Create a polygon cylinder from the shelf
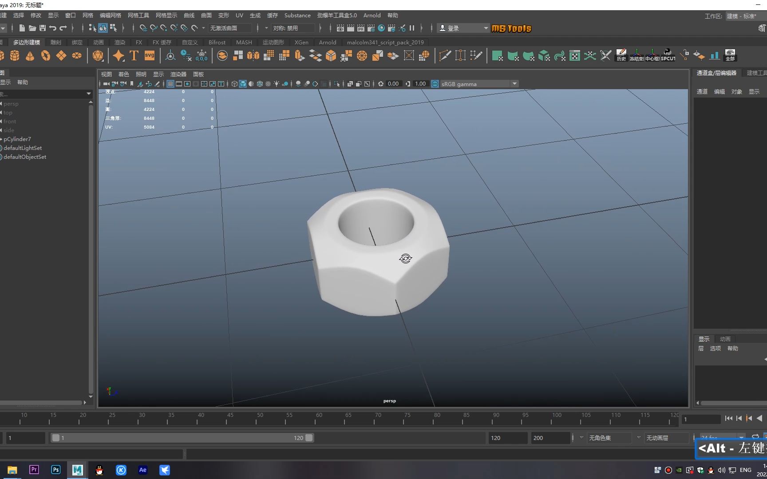This screenshot has height=479, width=767. 15,56
